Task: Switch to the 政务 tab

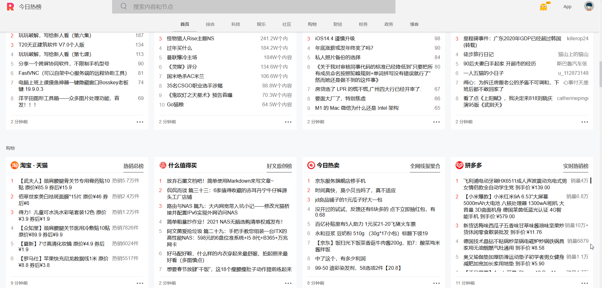Action: coord(389,24)
